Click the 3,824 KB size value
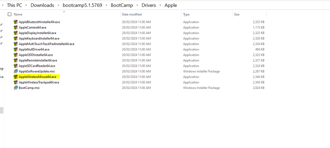 click(259, 88)
